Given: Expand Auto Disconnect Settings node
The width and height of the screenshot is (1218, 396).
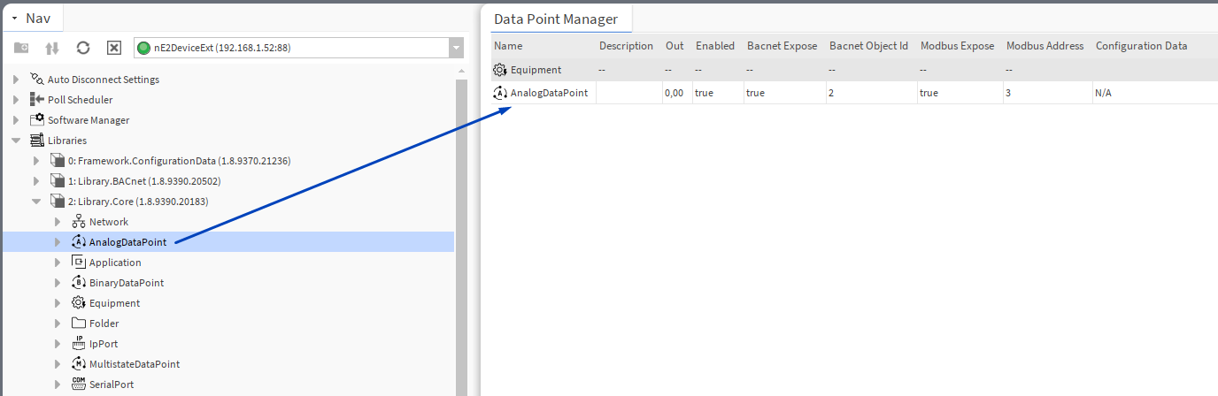Looking at the screenshot, I should (16, 80).
